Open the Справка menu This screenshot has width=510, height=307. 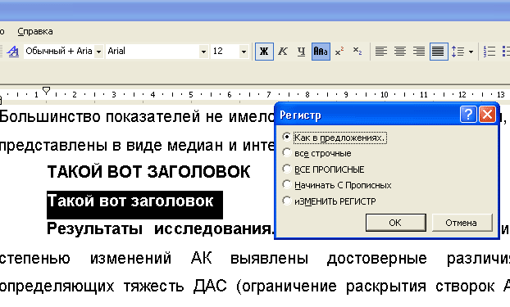click(x=35, y=31)
